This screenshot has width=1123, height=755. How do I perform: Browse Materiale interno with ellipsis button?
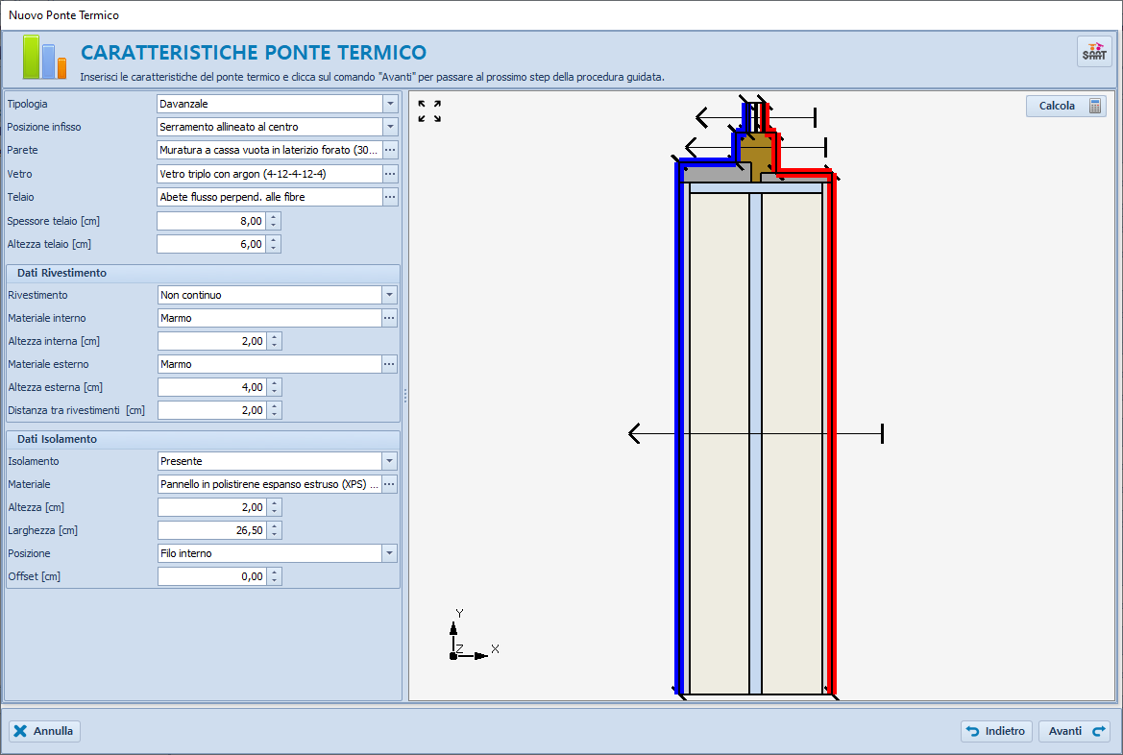tap(390, 318)
